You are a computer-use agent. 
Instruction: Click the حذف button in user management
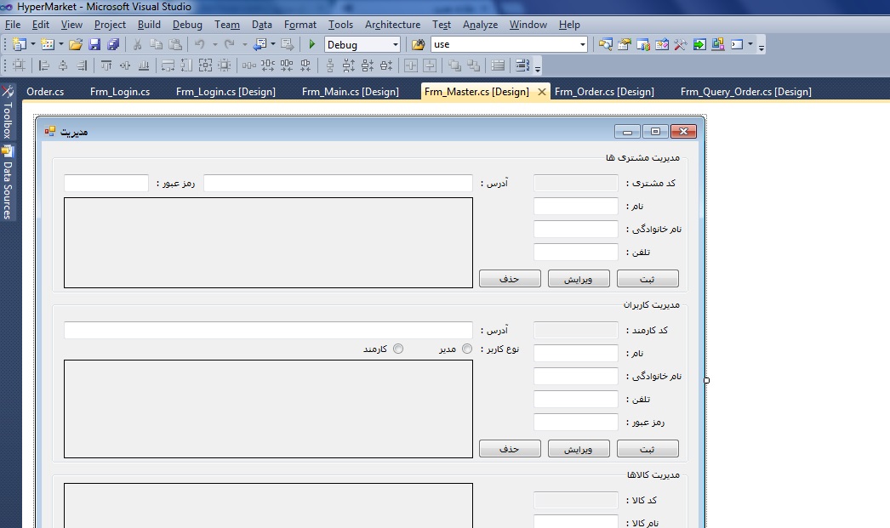(x=510, y=448)
